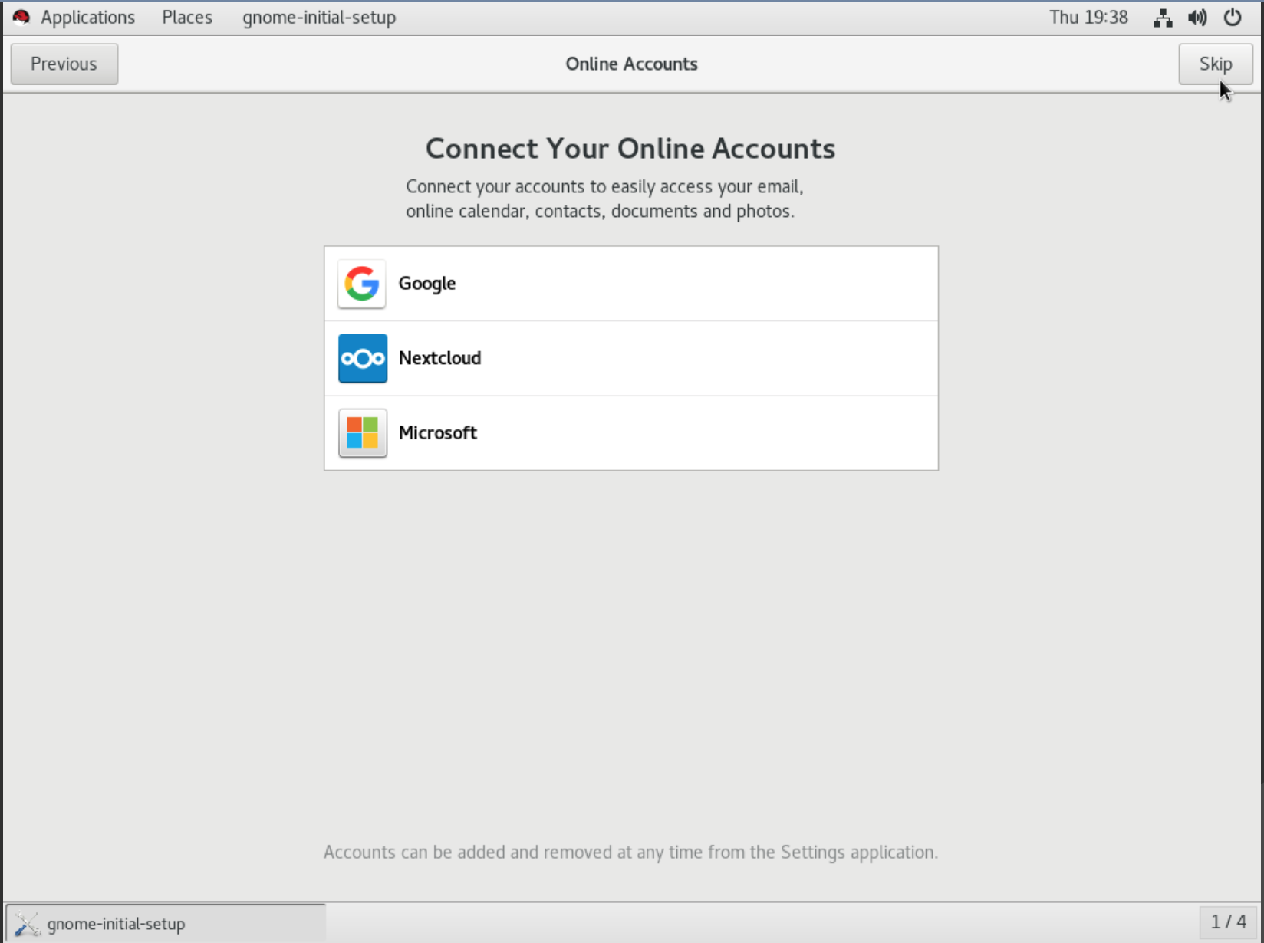Click the Nextcloud logo icon

click(x=363, y=358)
